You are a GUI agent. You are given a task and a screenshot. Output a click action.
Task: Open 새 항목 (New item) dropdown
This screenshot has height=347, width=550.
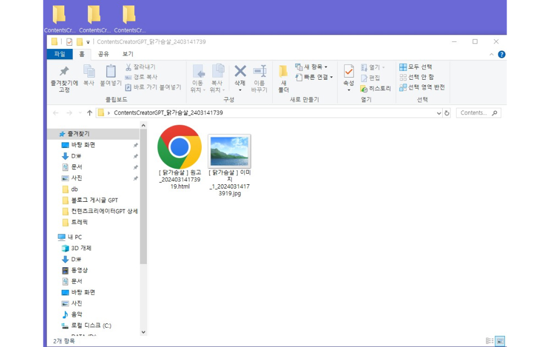pos(311,67)
